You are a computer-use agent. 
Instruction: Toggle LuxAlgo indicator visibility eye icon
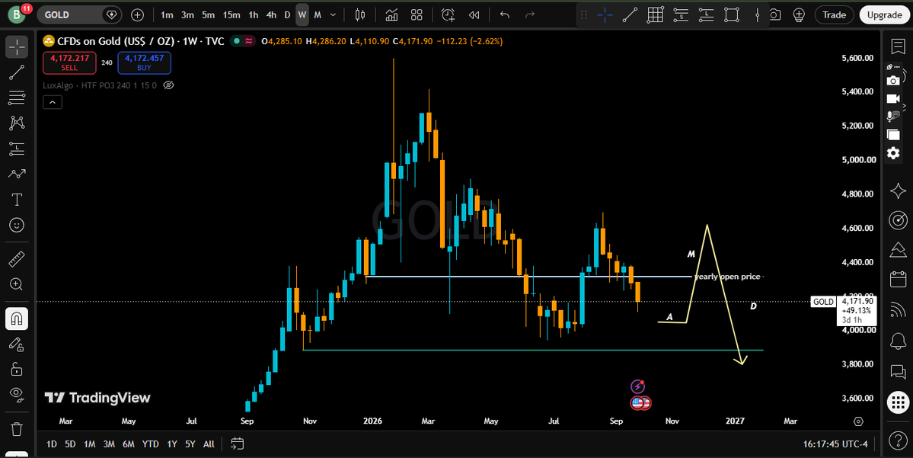point(168,85)
